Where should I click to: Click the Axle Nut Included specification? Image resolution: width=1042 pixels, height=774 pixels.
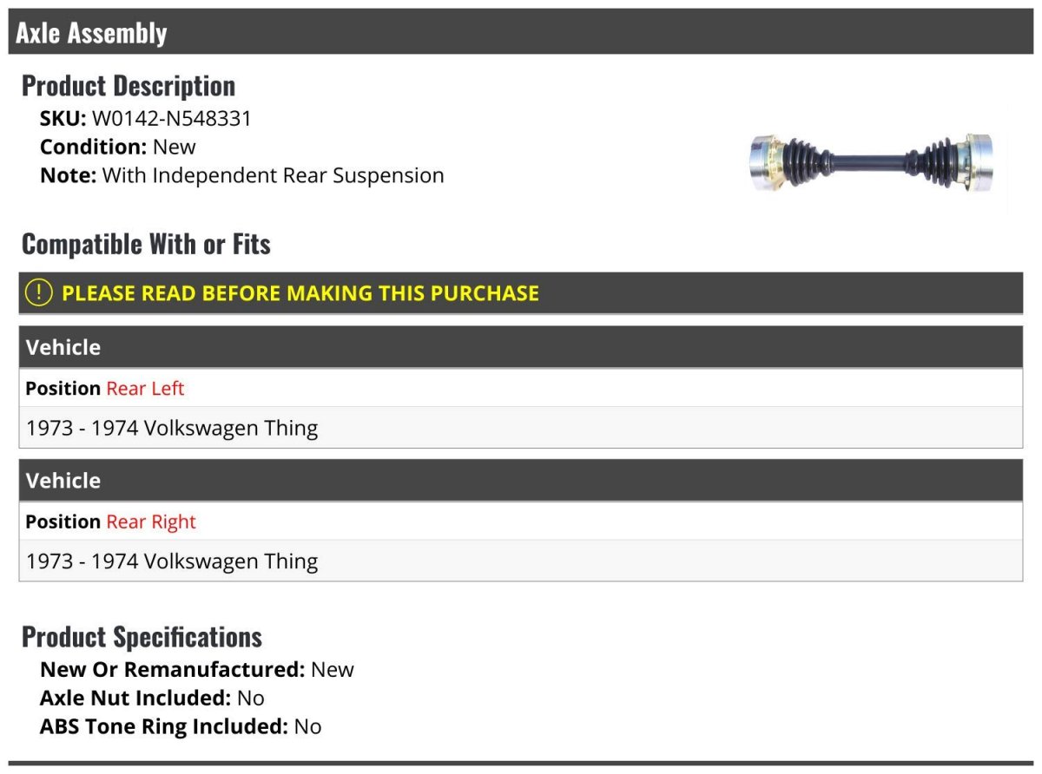[152, 698]
